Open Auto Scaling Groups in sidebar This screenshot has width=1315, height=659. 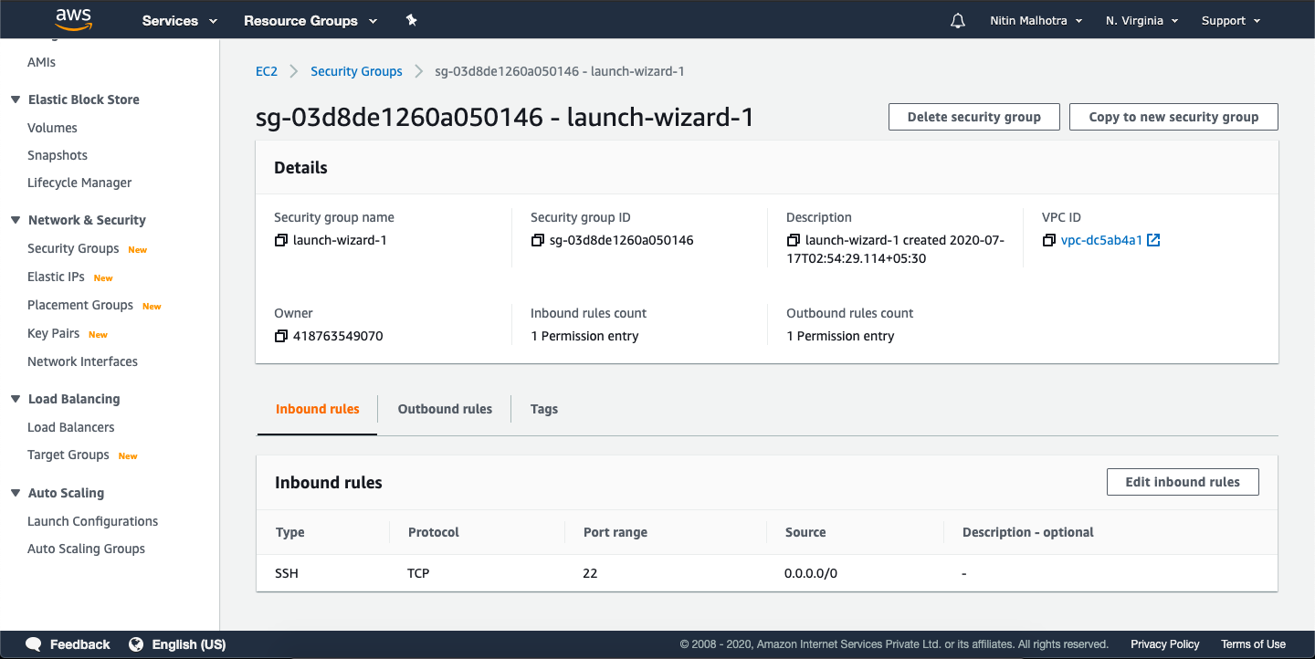pyautogui.click(x=86, y=549)
